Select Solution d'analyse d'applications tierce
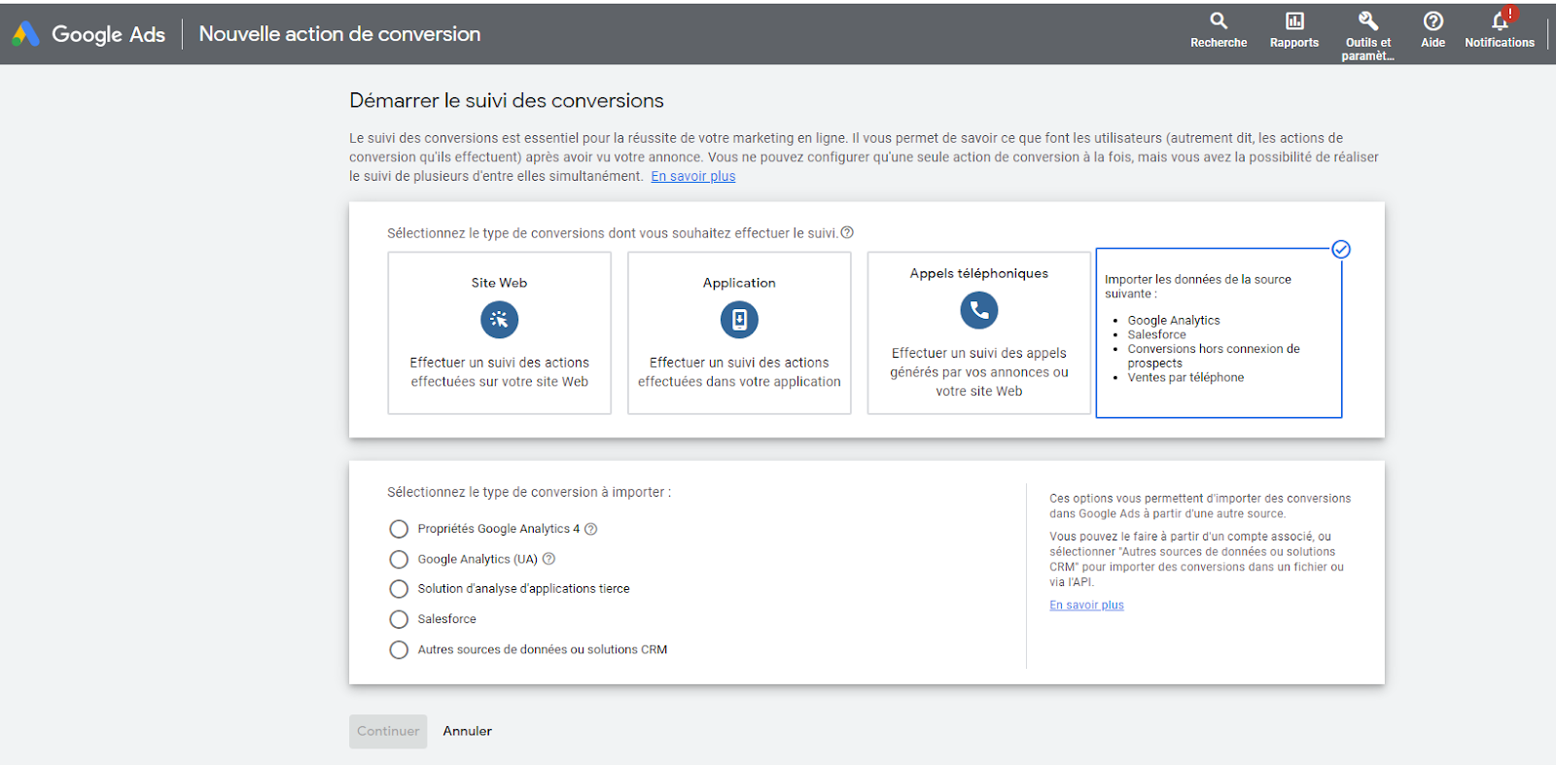Viewport: 1556px width, 765px height. tap(399, 589)
